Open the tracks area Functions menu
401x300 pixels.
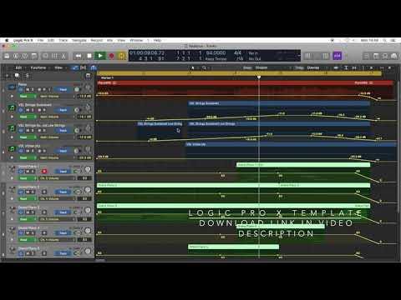coord(39,67)
